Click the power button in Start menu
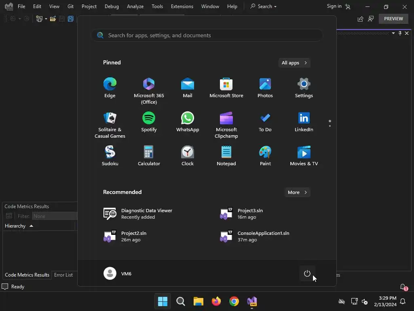This screenshot has width=414, height=311. pos(307,273)
